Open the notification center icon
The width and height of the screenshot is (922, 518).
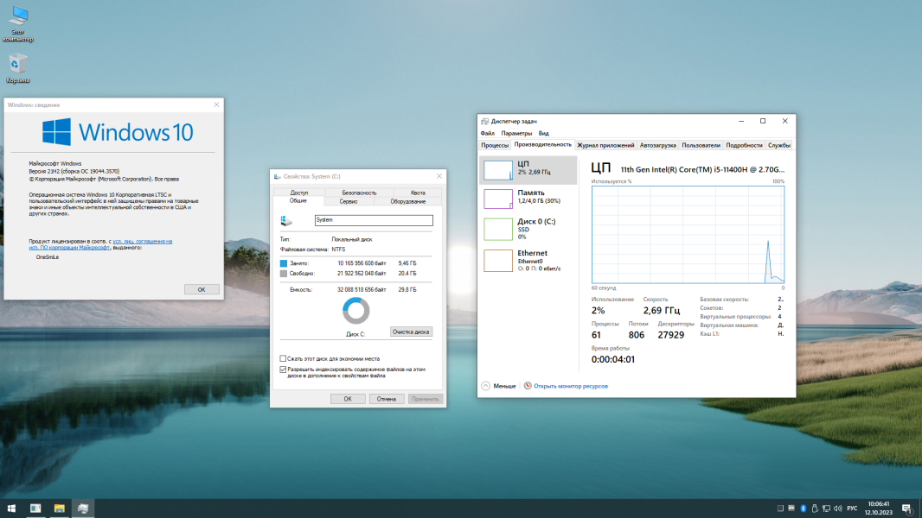click(907, 508)
